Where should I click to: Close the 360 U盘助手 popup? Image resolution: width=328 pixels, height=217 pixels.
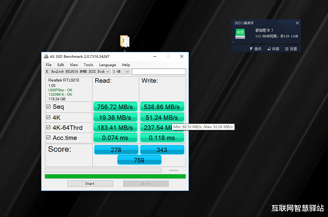[x=297, y=23]
